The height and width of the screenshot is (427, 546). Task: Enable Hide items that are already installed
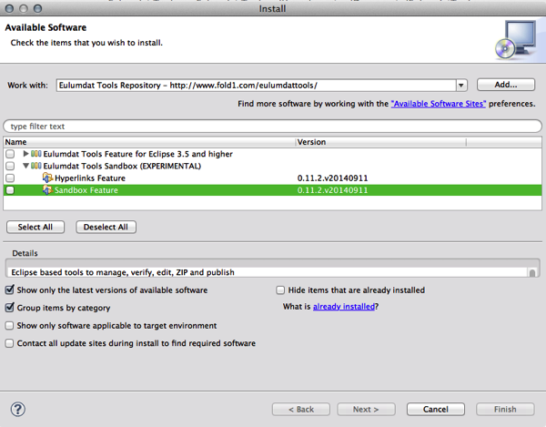coord(280,290)
